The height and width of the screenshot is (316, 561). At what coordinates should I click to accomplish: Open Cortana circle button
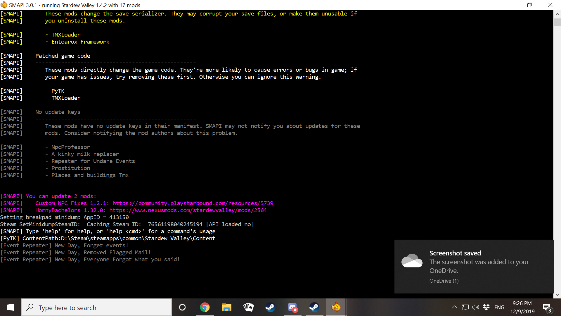coord(182,307)
